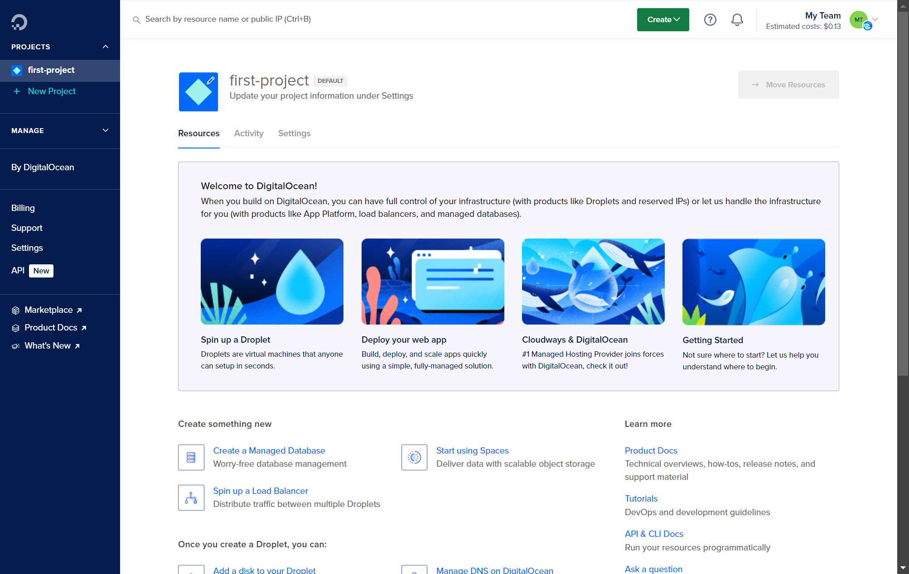Image resolution: width=909 pixels, height=574 pixels.
Task: Open Support in the sidebar
Action: point(27,228)
